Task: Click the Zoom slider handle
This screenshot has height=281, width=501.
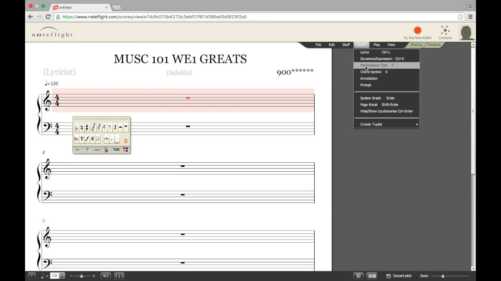Action: click(443, 276)
